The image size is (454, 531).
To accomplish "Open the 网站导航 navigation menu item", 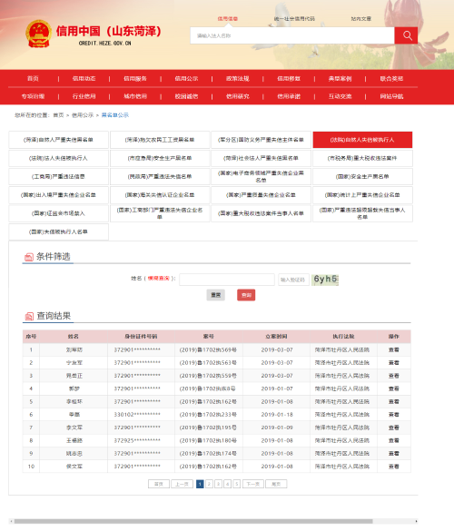I will (x=391, y=96).
